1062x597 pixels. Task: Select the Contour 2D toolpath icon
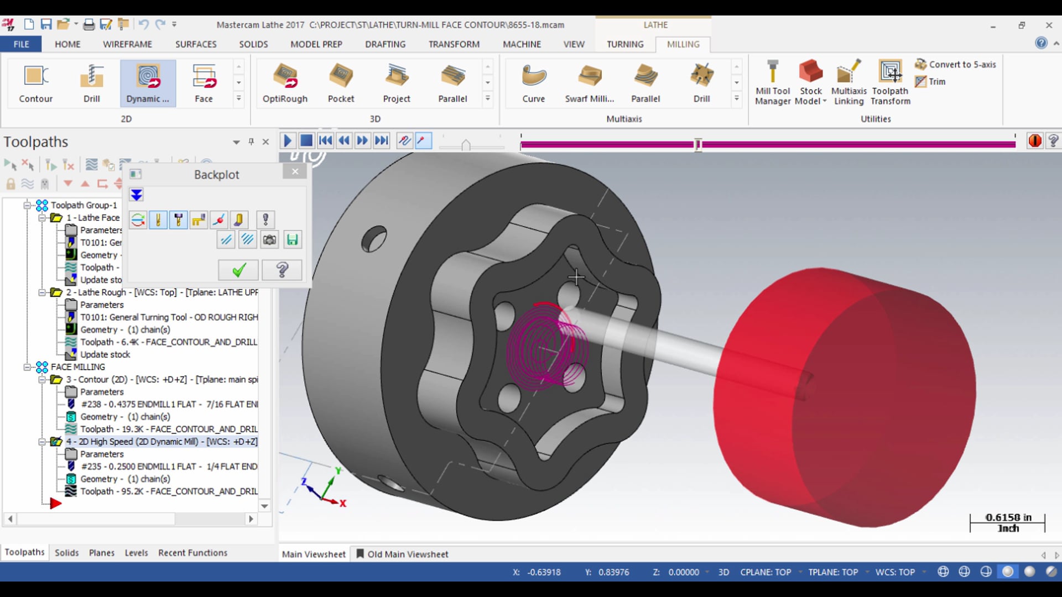coord(36,83)
